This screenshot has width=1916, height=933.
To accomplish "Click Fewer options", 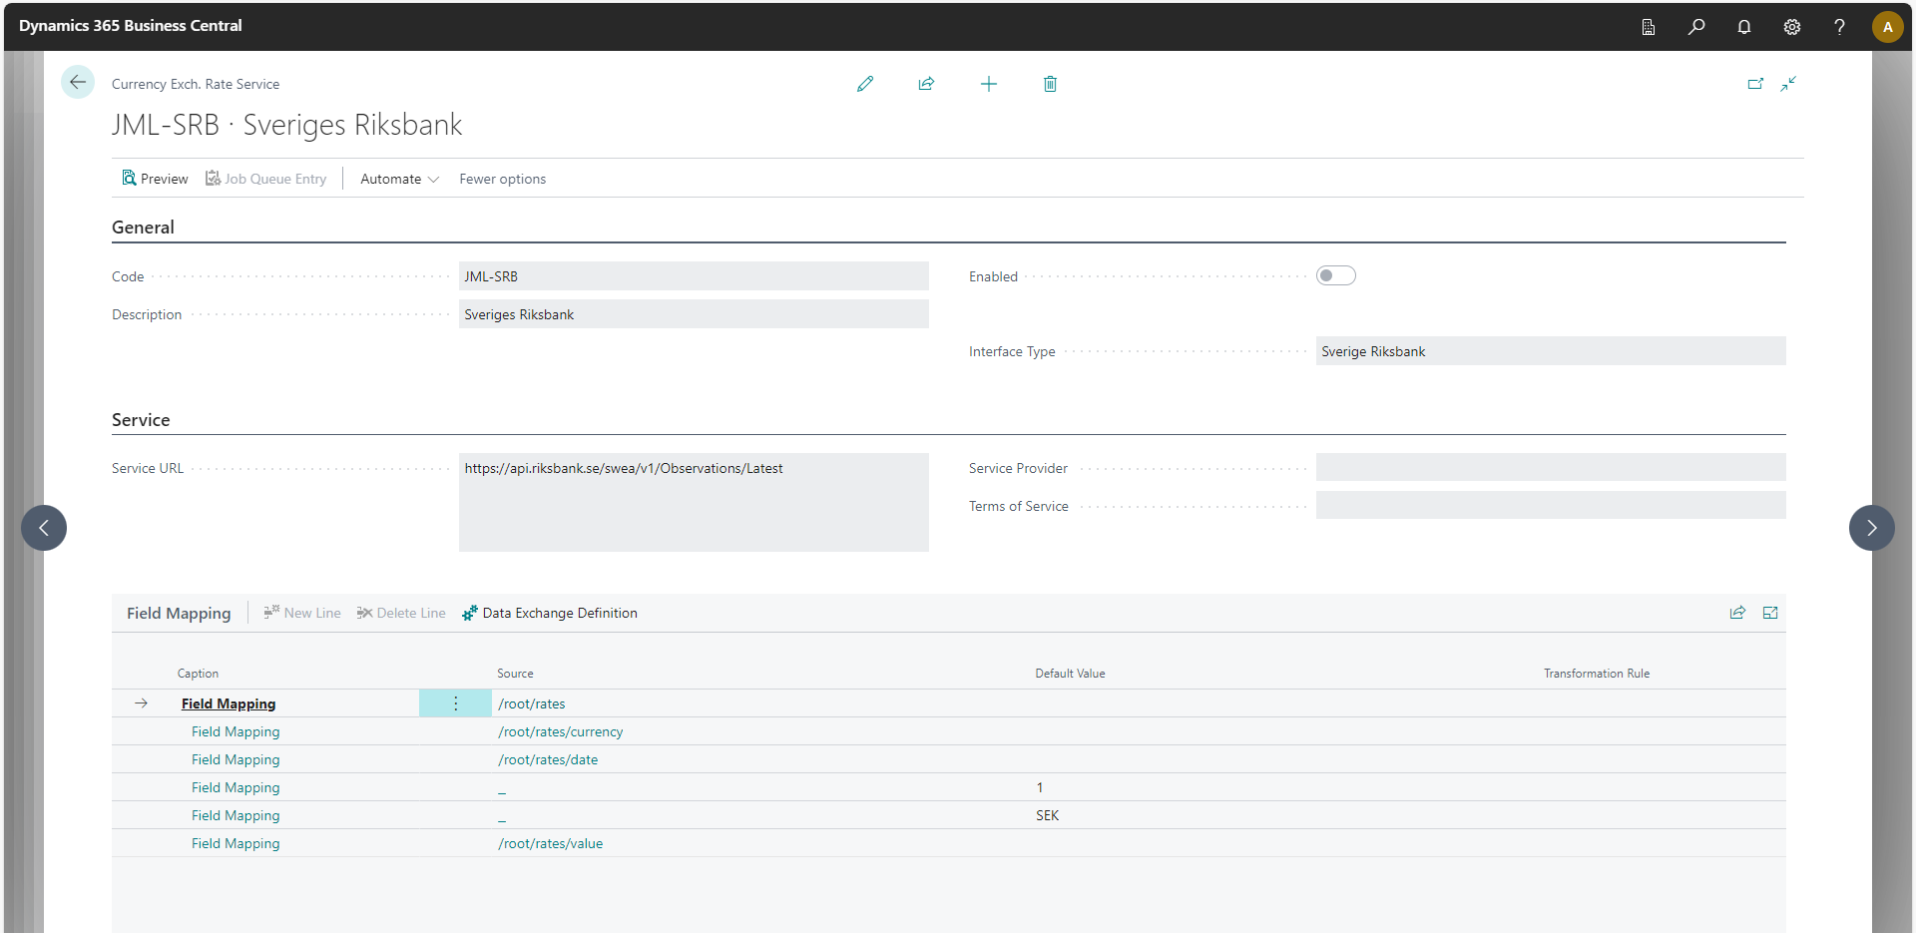I will [502, 179].
